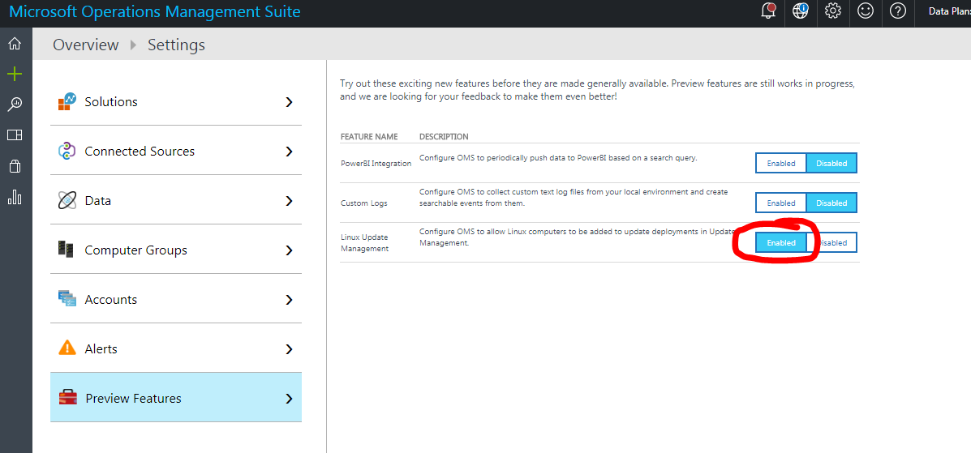This screenshot has height=453, width=971.
Task: Open Settings gear icon in the top bar
Action: pyautogui.click(x=833, y=11)
